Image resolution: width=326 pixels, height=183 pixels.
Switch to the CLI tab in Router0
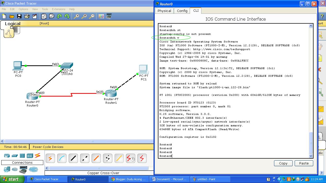pos(196,10)
